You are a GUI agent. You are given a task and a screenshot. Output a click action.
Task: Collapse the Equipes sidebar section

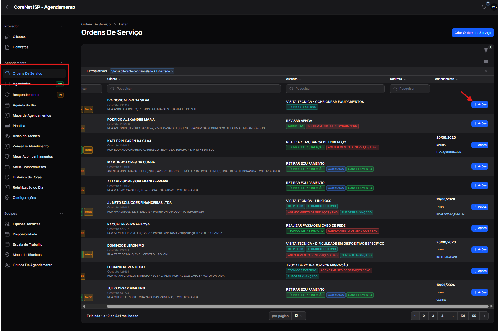coord(61,213)
